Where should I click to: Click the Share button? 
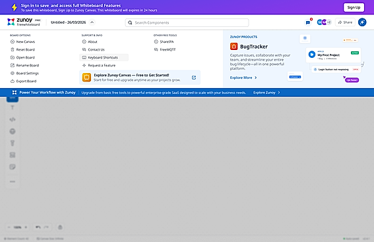[345, 22]
